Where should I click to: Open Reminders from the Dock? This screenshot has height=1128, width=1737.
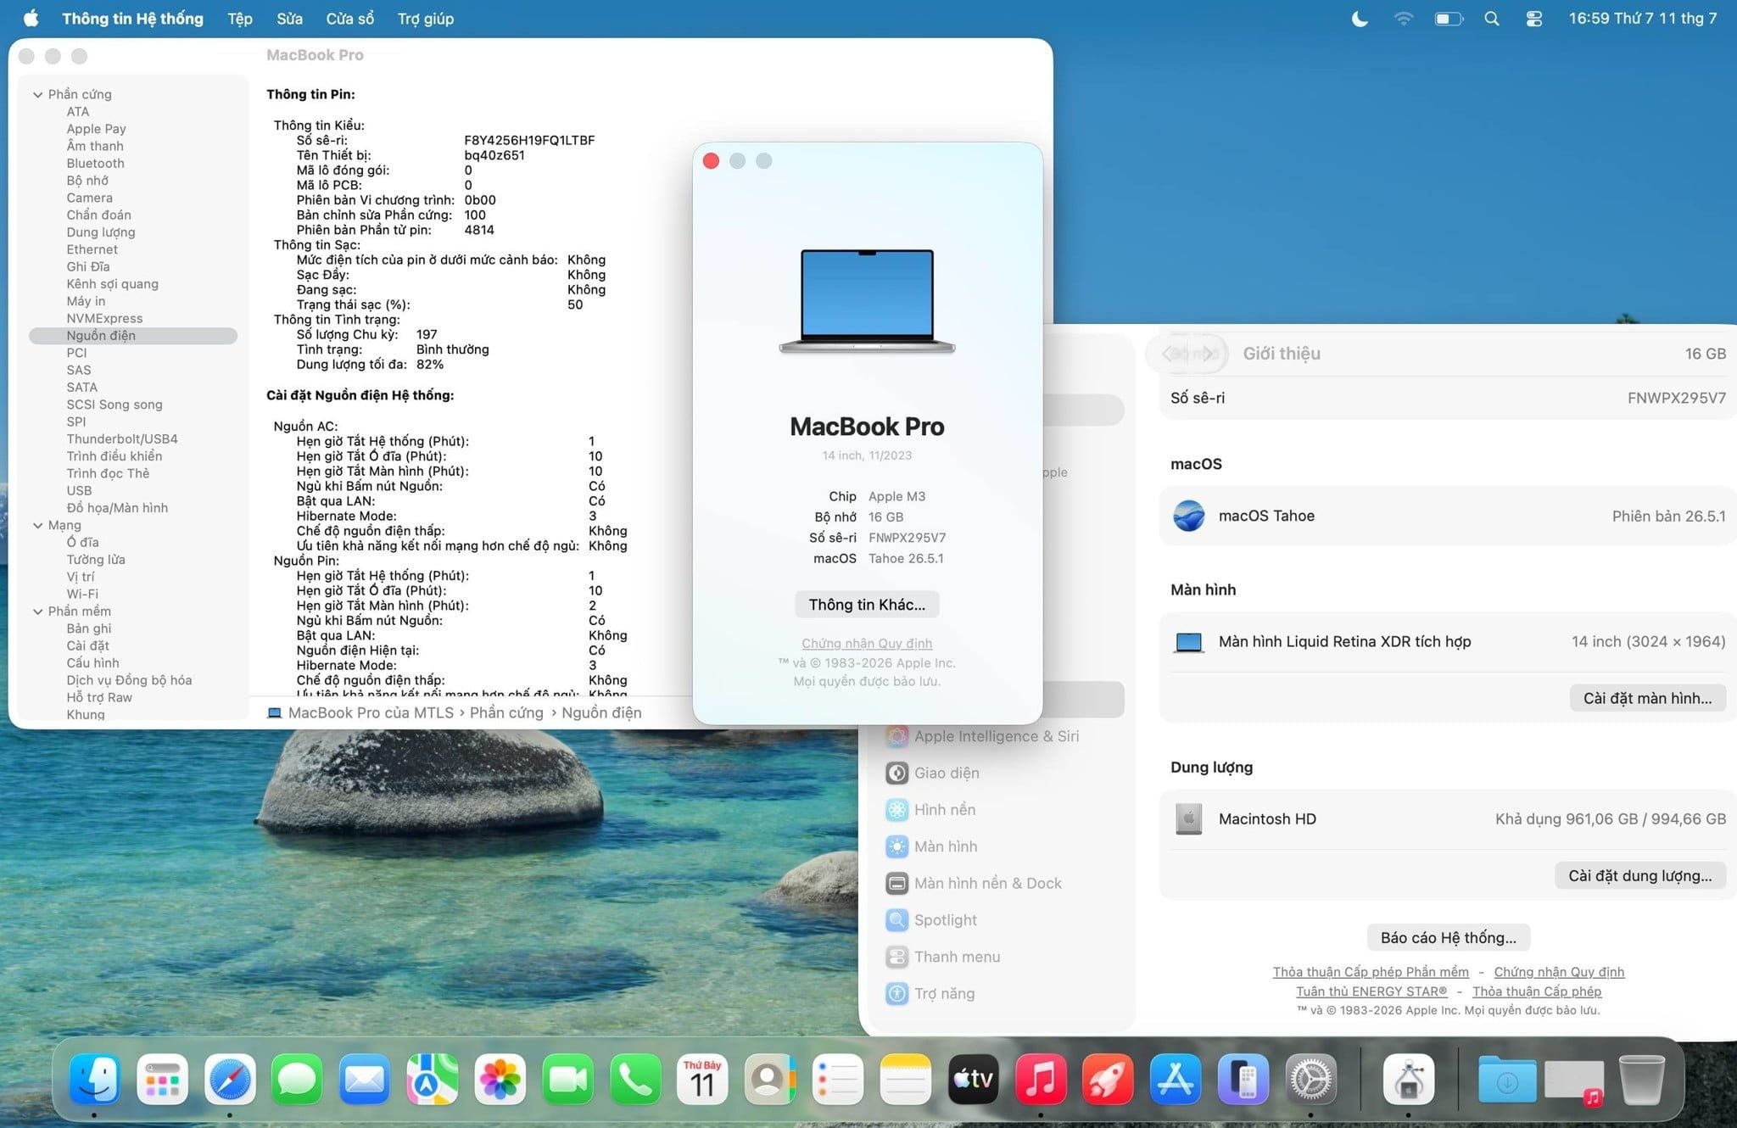838,1079
